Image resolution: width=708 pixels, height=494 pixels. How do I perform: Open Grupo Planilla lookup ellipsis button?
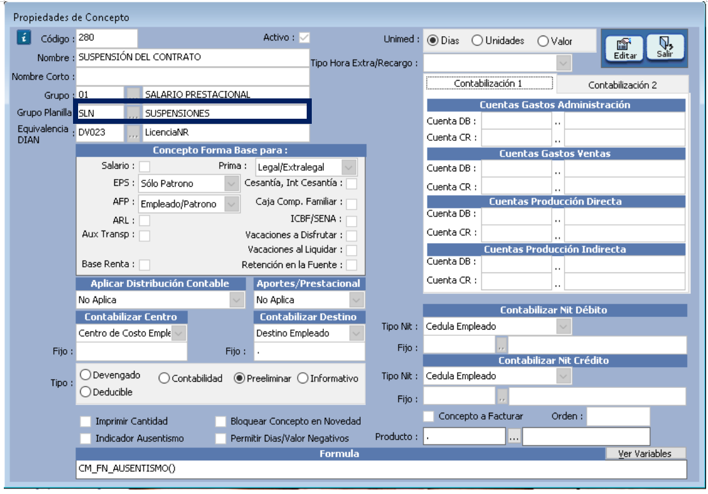point(133,113)
